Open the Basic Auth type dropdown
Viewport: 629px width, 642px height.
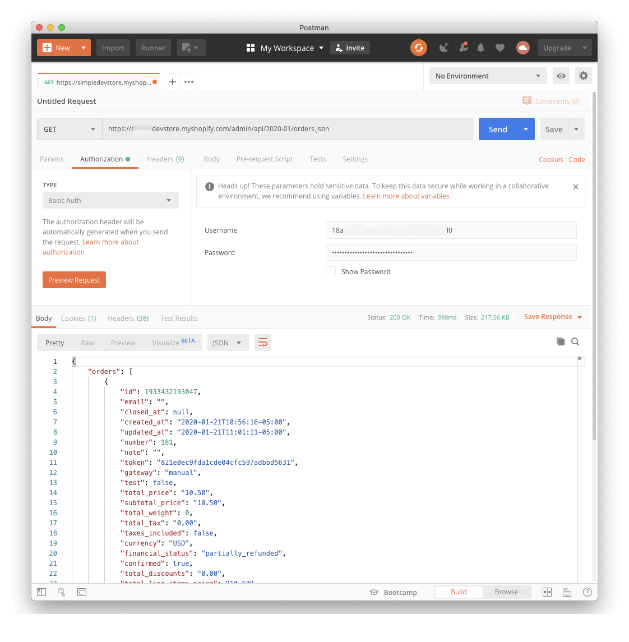(x=110, y=201)
